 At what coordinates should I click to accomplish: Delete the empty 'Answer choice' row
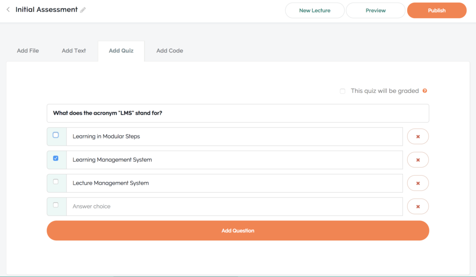[418, 206]
